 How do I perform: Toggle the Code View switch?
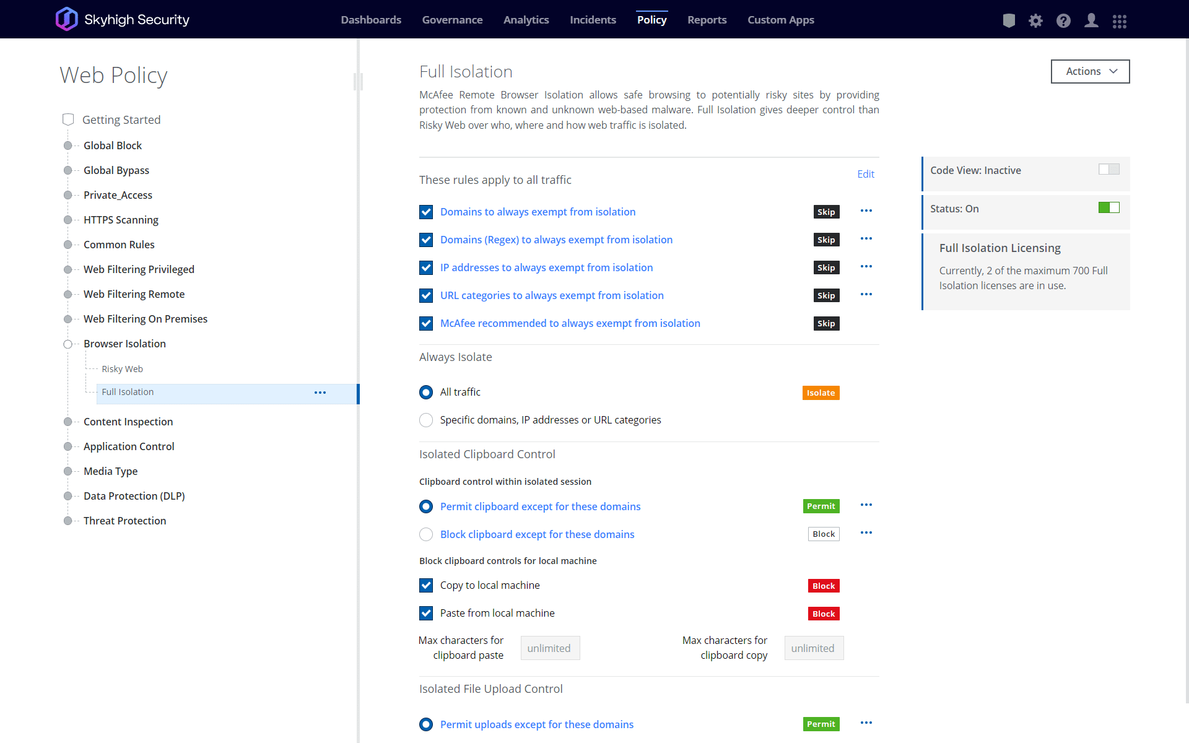[1108, 169]
